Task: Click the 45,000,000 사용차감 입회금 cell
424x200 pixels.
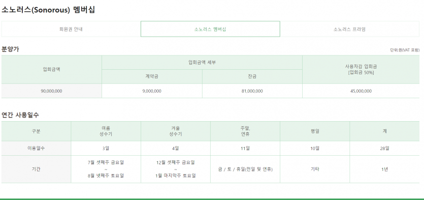Action: point(361,91)
